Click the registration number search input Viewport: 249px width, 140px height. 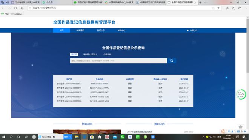click(x=118, y=61)
